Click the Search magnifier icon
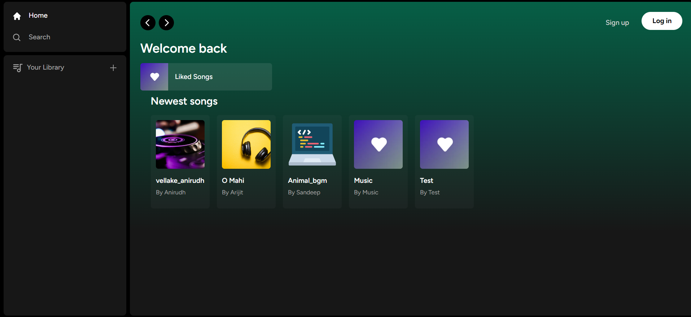 [x=17, y=37]
